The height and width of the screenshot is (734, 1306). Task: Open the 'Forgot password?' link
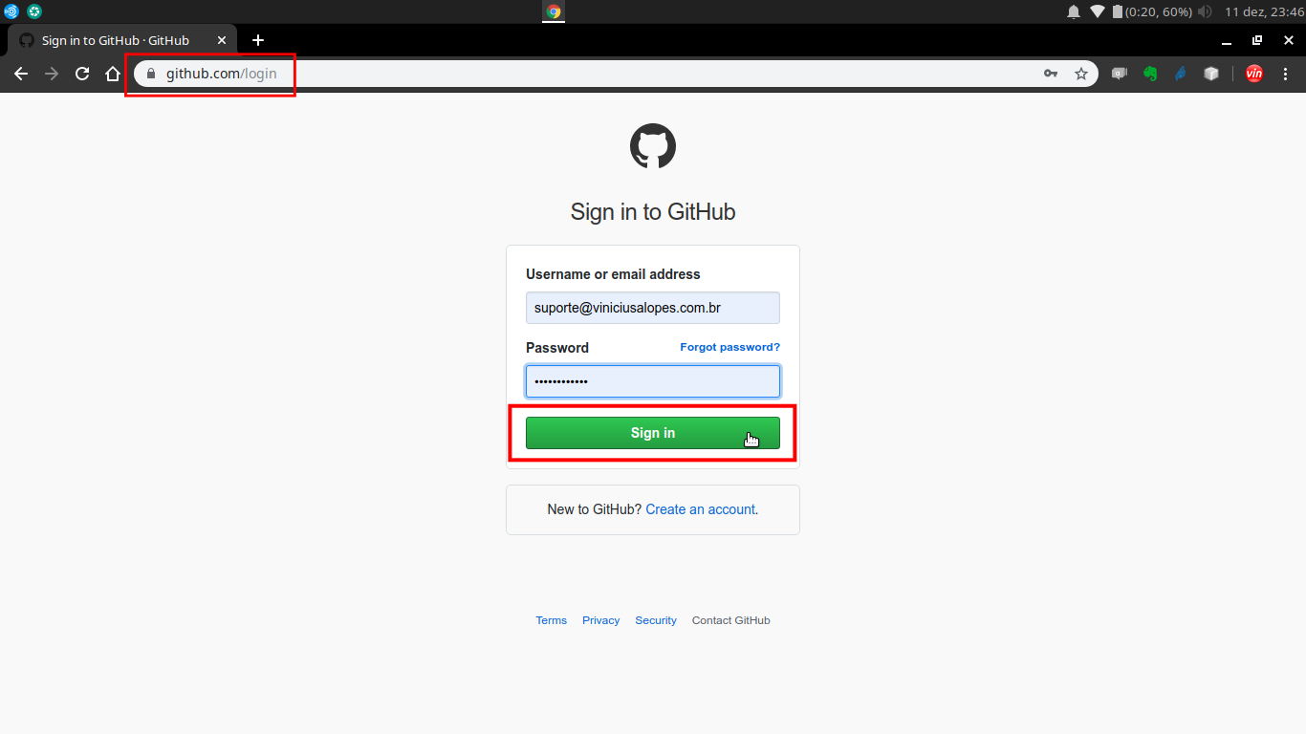pos(729,347)
